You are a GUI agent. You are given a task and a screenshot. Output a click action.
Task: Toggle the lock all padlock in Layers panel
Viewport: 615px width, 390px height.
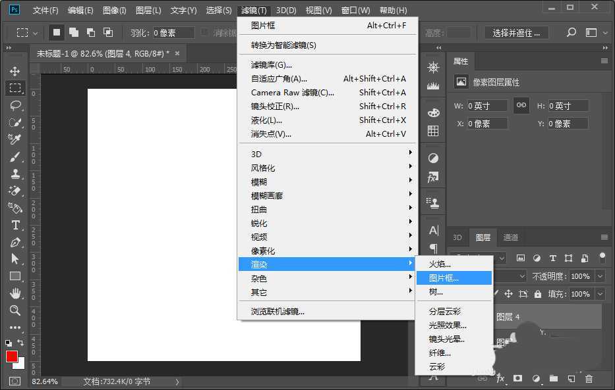click(x=537, y=294)
